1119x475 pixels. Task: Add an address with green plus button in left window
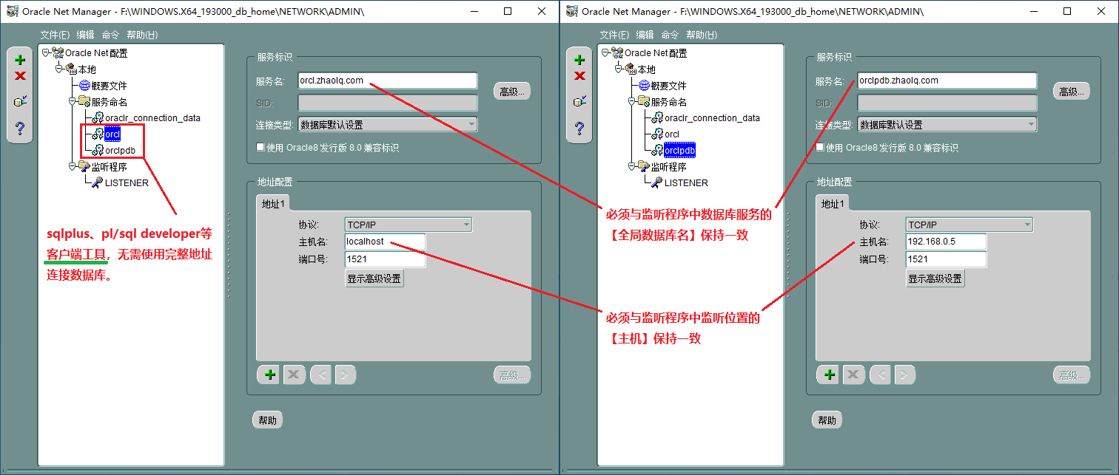pyautogui.click(x=270, y=375)
